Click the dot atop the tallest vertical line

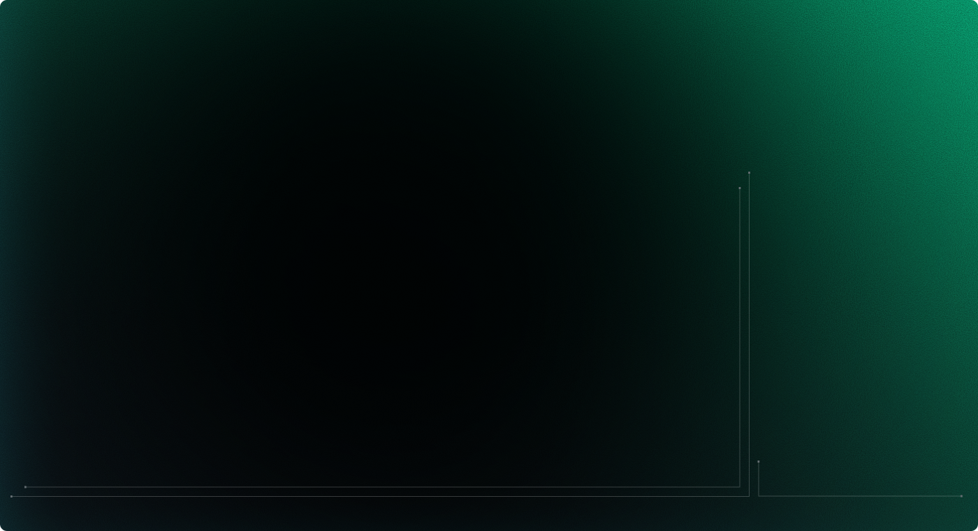tap(749, 172)
